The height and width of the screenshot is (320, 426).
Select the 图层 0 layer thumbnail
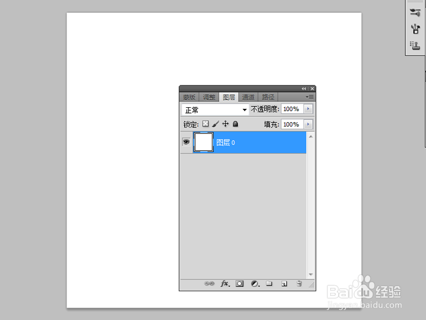coord(203,142)
